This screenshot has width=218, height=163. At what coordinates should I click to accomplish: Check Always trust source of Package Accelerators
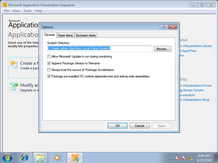coord(49,70)
